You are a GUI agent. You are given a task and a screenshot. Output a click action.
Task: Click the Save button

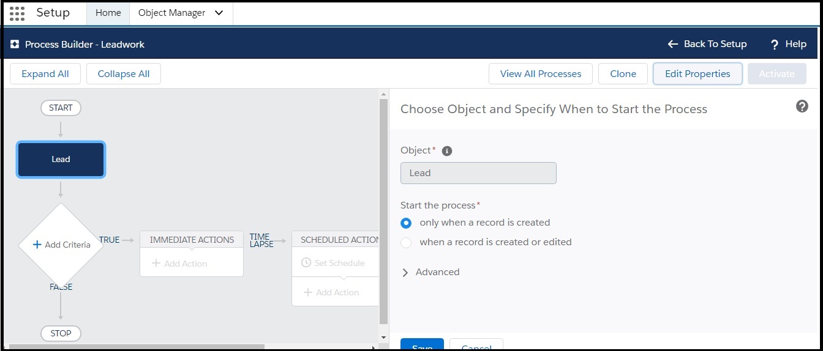pyautogui.click(x=422, y=345)
